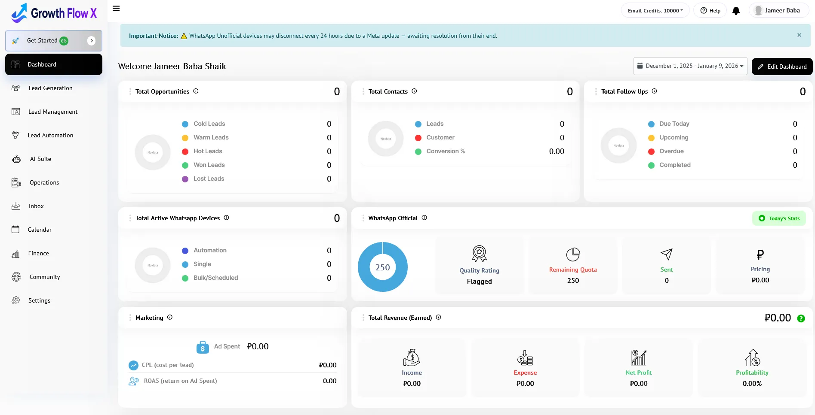Expand the Get Started arrow
The width and height of the screenshot is (815, 415).
[91, 41]
